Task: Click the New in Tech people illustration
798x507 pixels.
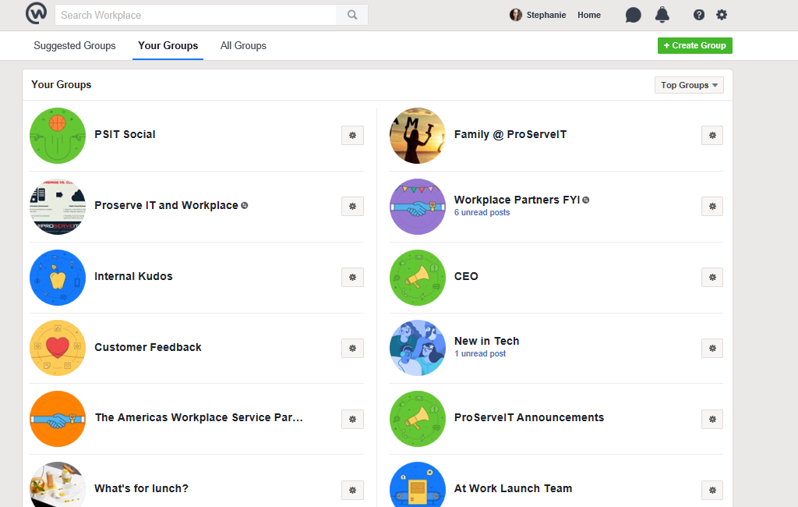Action: (418, 348)
